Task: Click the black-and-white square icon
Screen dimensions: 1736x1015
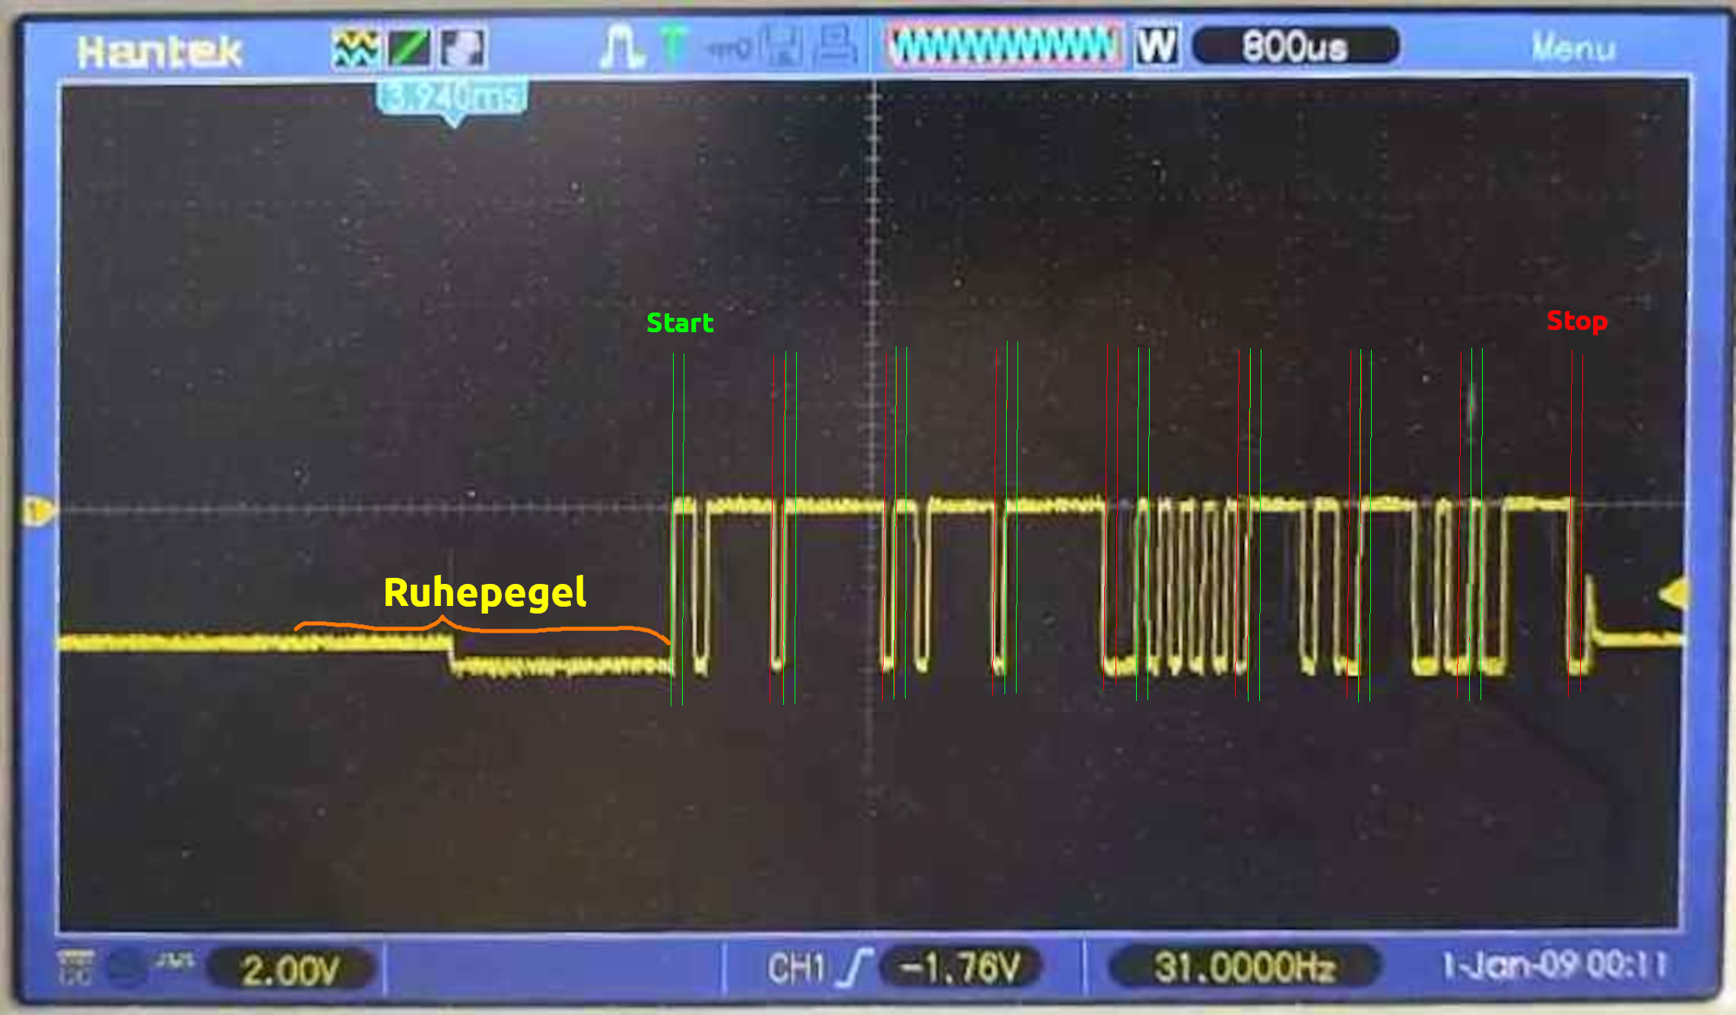Action: click(x=462, y=49)
